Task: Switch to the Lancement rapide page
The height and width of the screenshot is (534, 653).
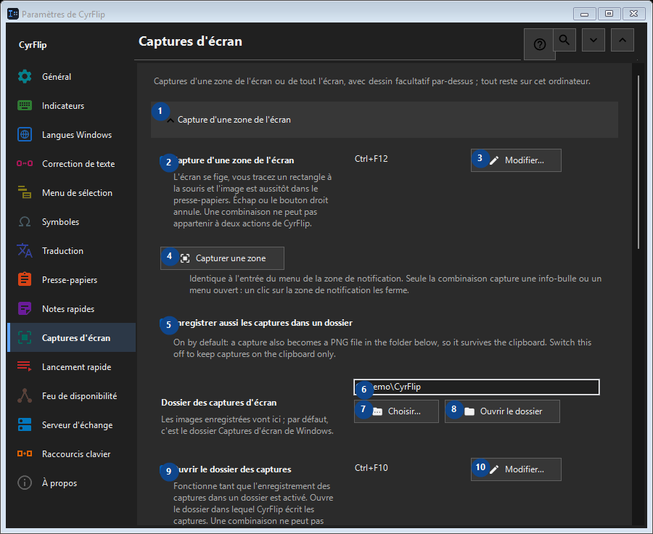Action: coord(72,366)
